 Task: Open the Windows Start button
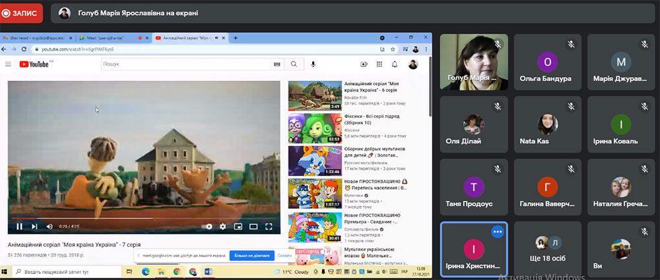click(x=5, y=272)
